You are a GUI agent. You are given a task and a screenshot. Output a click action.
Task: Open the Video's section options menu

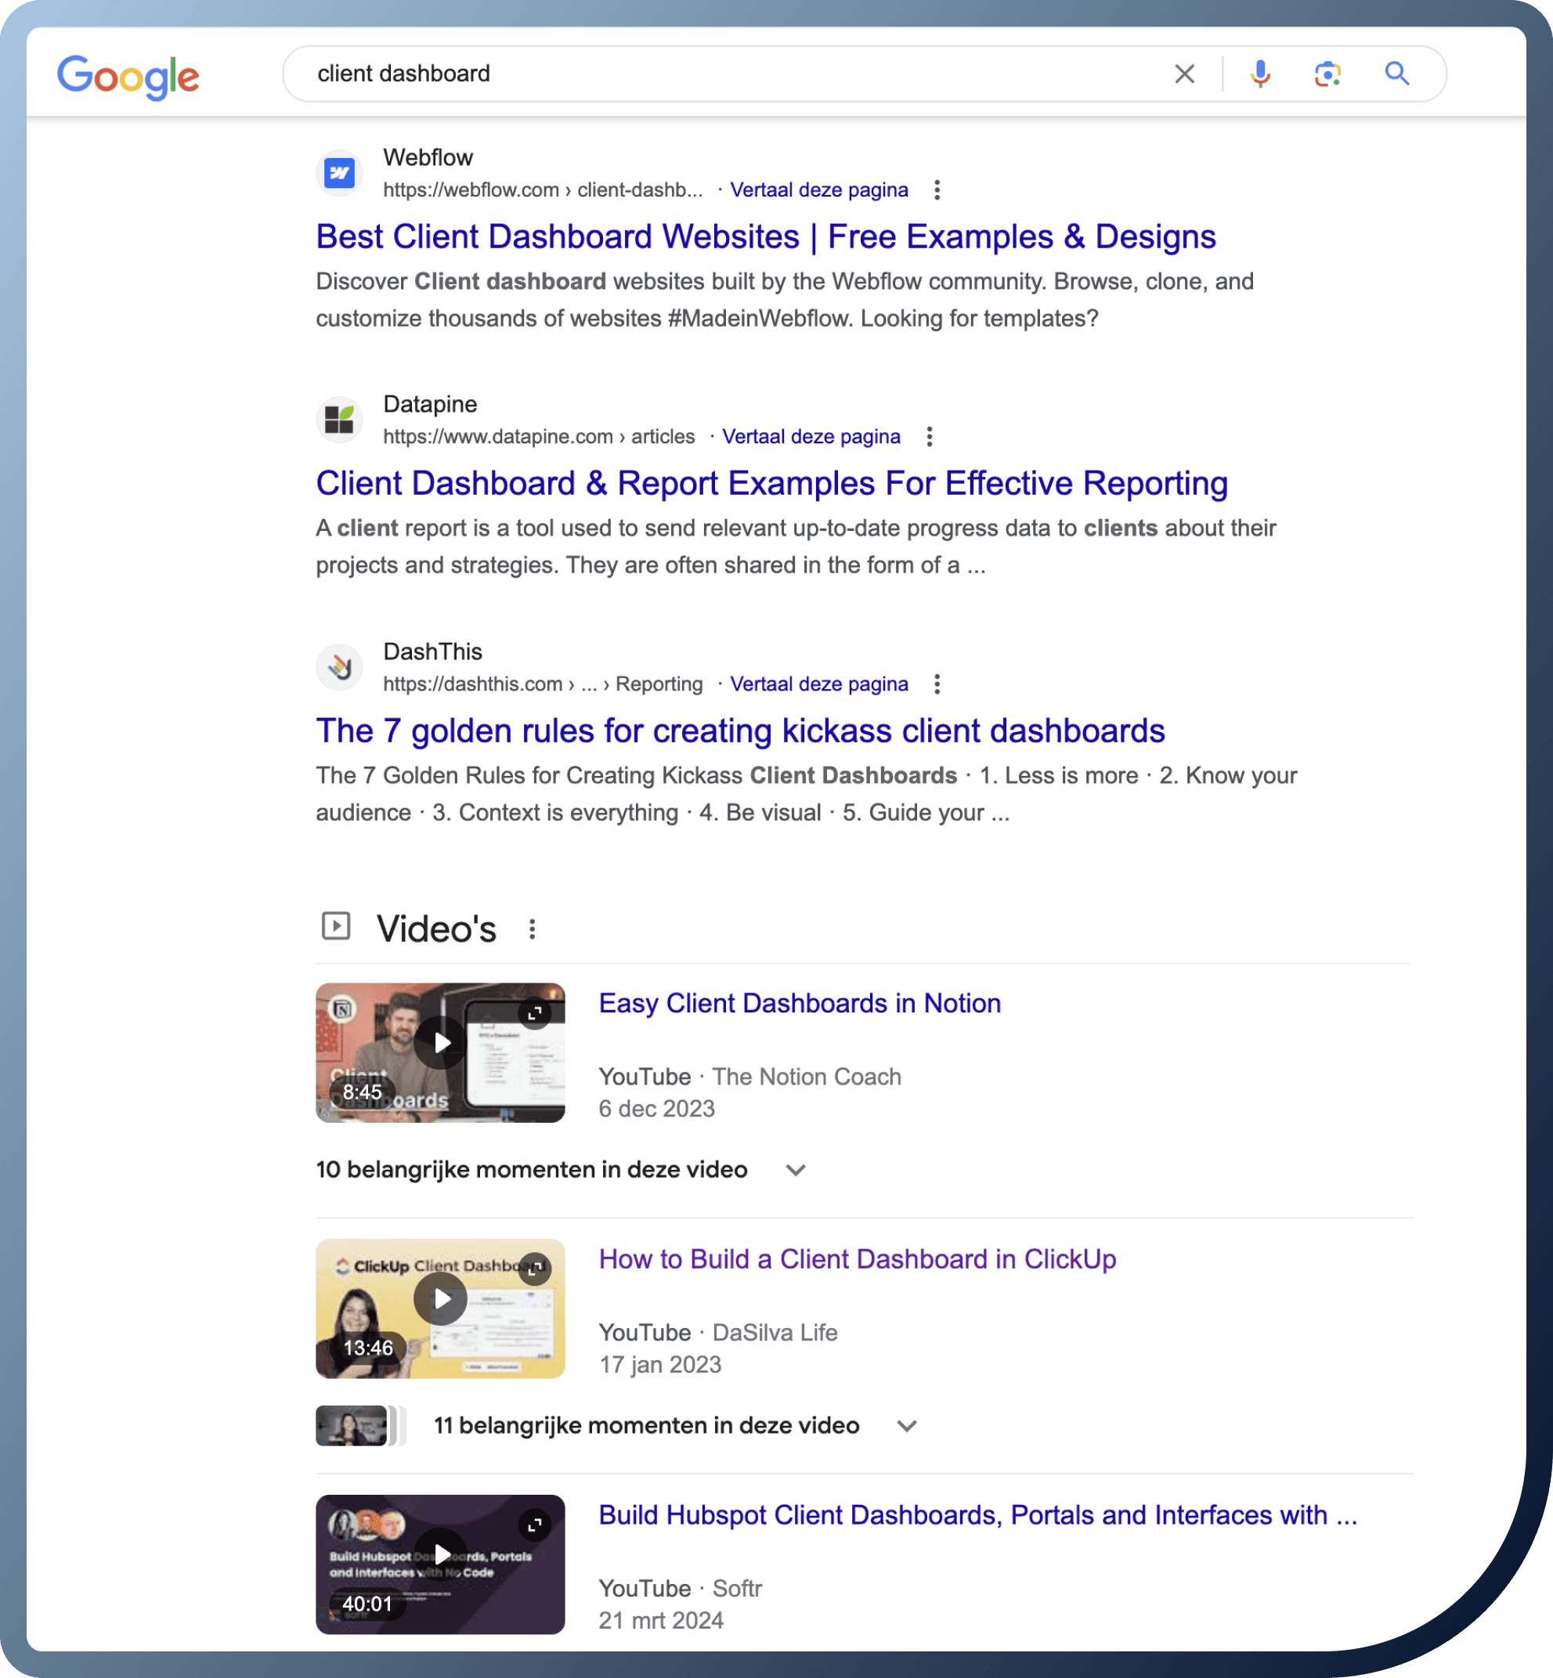[x=532, y=929]
